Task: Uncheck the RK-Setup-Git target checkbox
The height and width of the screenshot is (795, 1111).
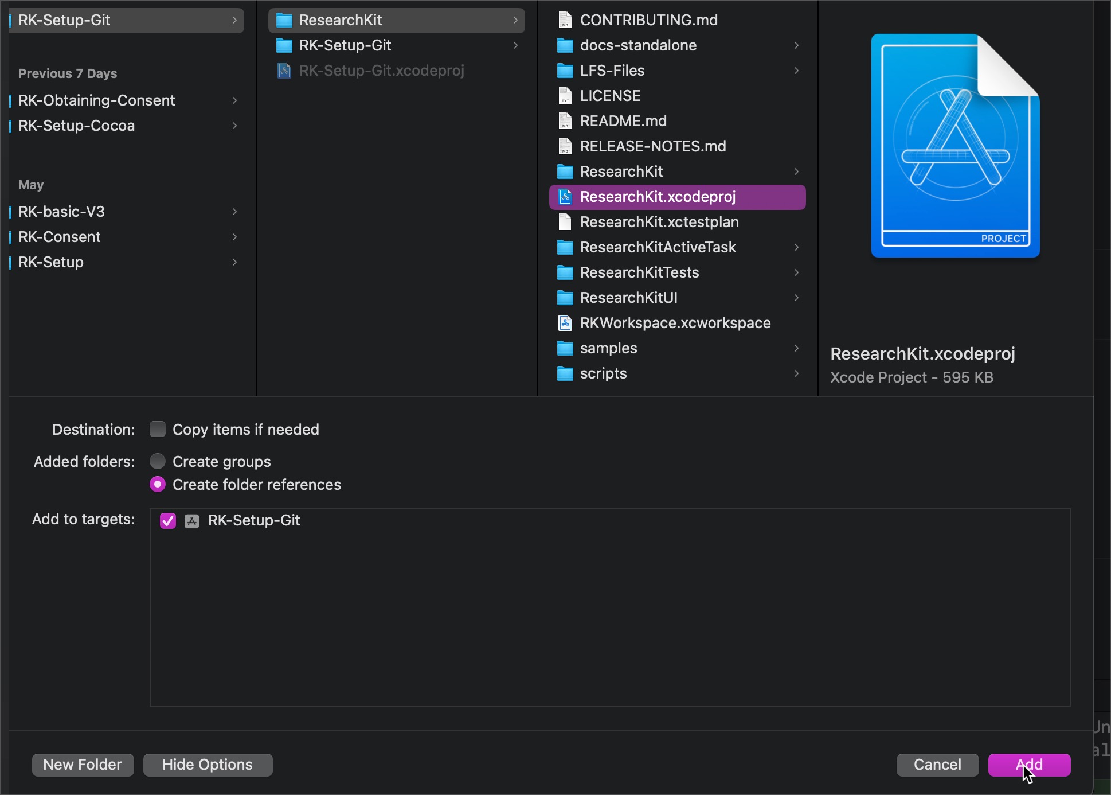Action: [168, 521]
